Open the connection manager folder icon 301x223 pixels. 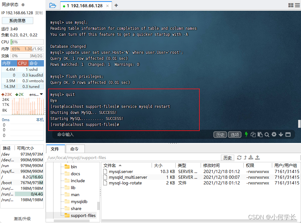click(53, 5)
